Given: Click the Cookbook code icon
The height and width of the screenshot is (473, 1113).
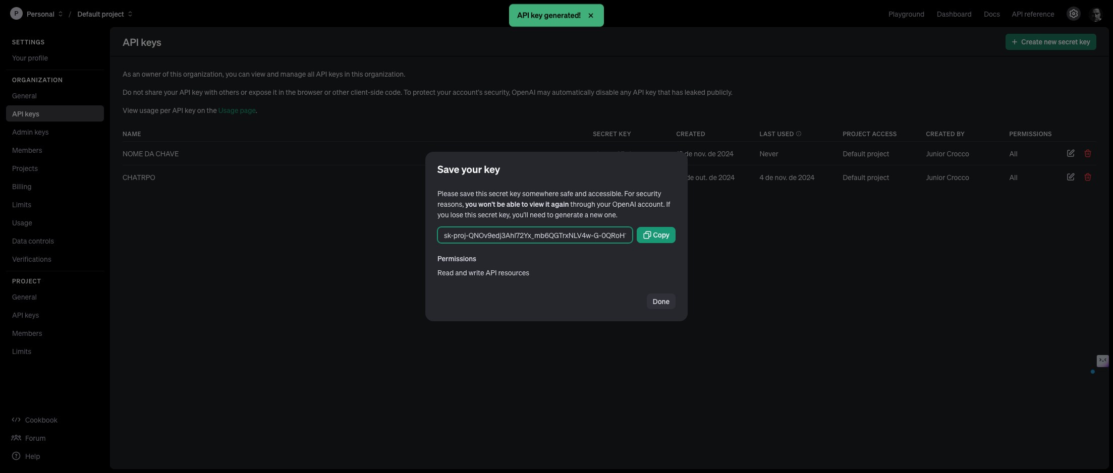Looking at the screenshot, I should (x=16, y=420).
